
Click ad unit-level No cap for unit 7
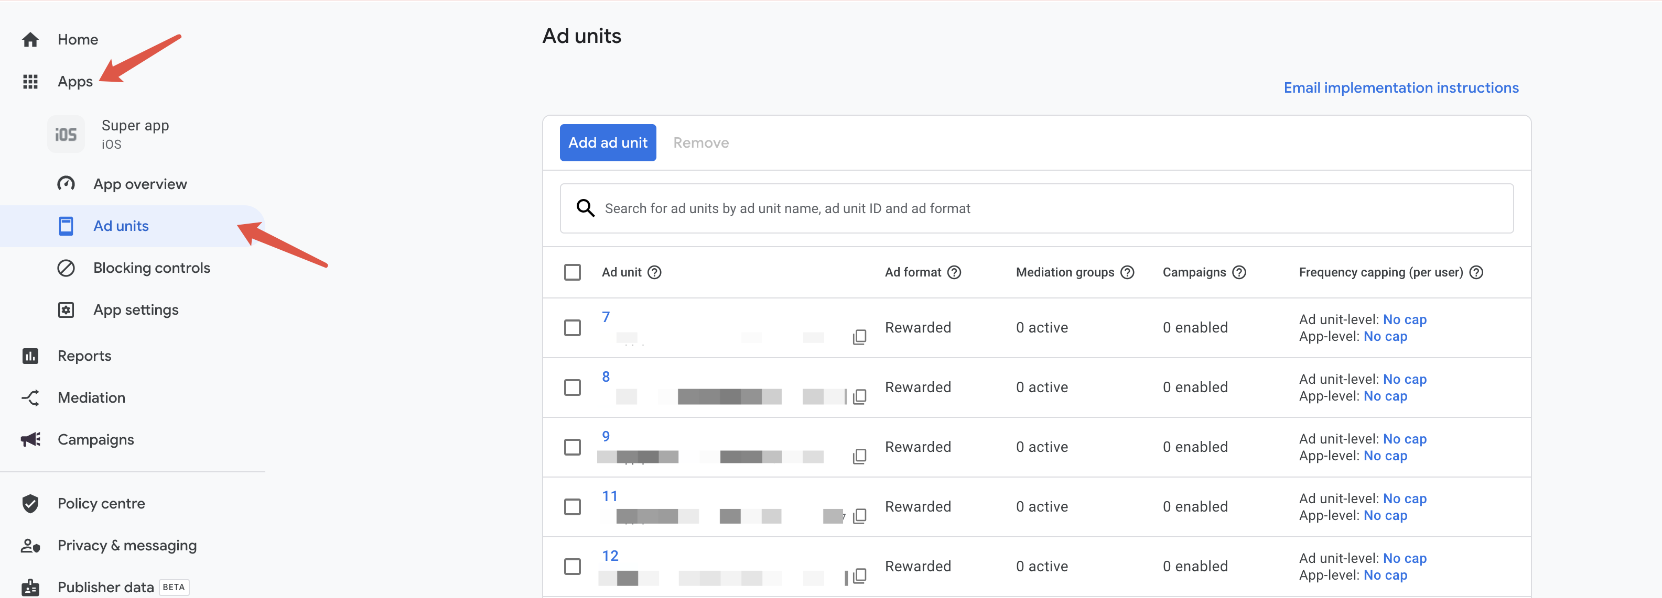(1404, 319)
